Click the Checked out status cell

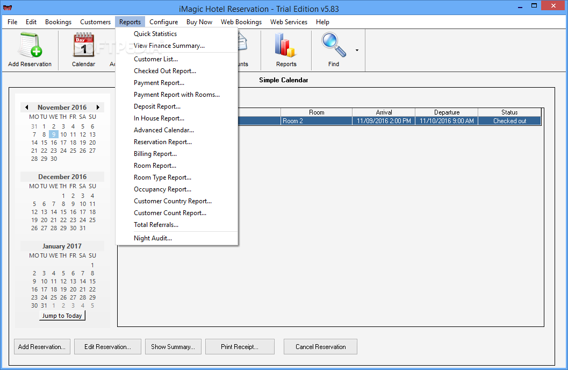[x=509, y=121]
